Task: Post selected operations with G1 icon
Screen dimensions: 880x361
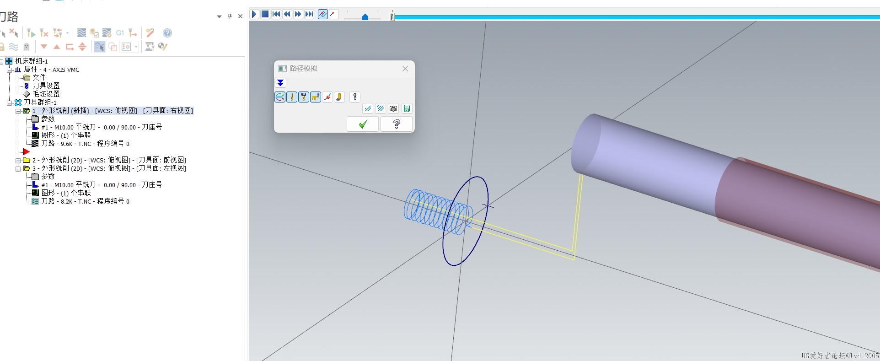Action: click(120, 33)
